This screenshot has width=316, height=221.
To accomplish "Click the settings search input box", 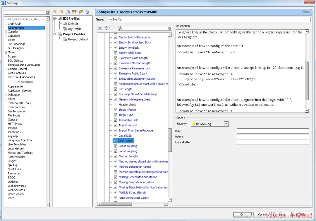I will point(25,13).
